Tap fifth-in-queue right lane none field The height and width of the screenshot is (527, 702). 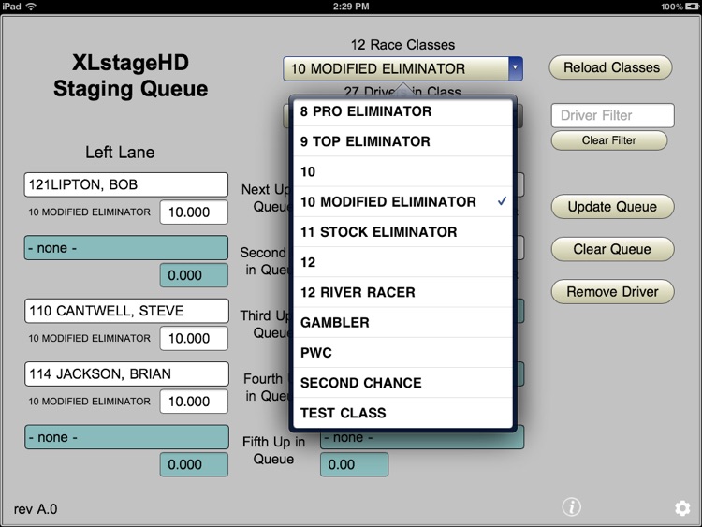click(x=422, y=438)
